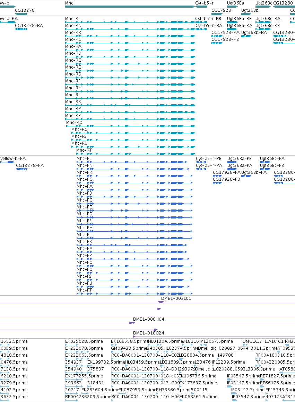Click protein CG13278-PA
The image size is (295, 402).
point(30,166)
